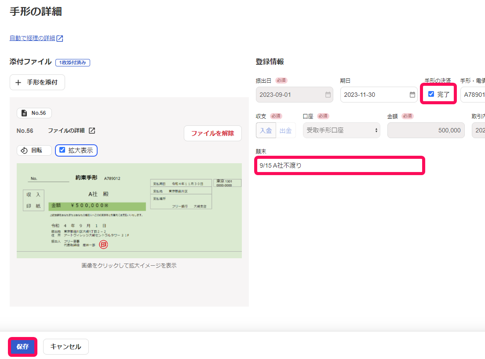Click the rotate icon in 回転

(x=24, y=150)
